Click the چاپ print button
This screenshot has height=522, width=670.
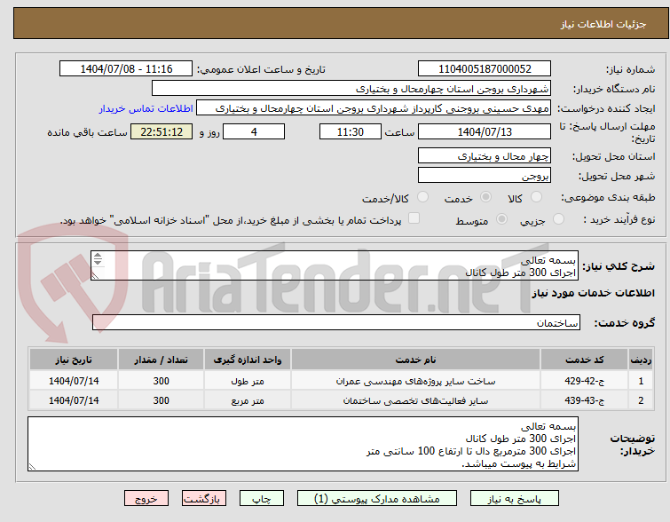[262, 499]
